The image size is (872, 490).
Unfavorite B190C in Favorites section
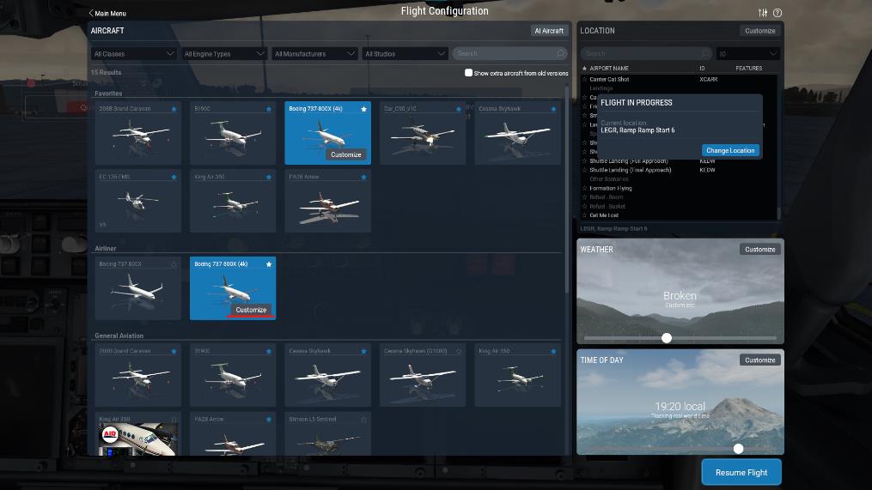click(x=269, y=109)
